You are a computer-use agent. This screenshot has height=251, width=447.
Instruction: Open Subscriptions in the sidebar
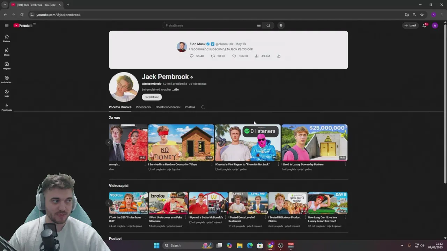coord(7,66)
